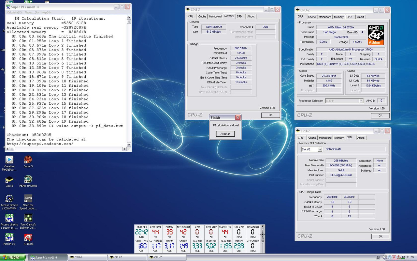Open the Mod Pi x1 shortcut

(9, 237)
